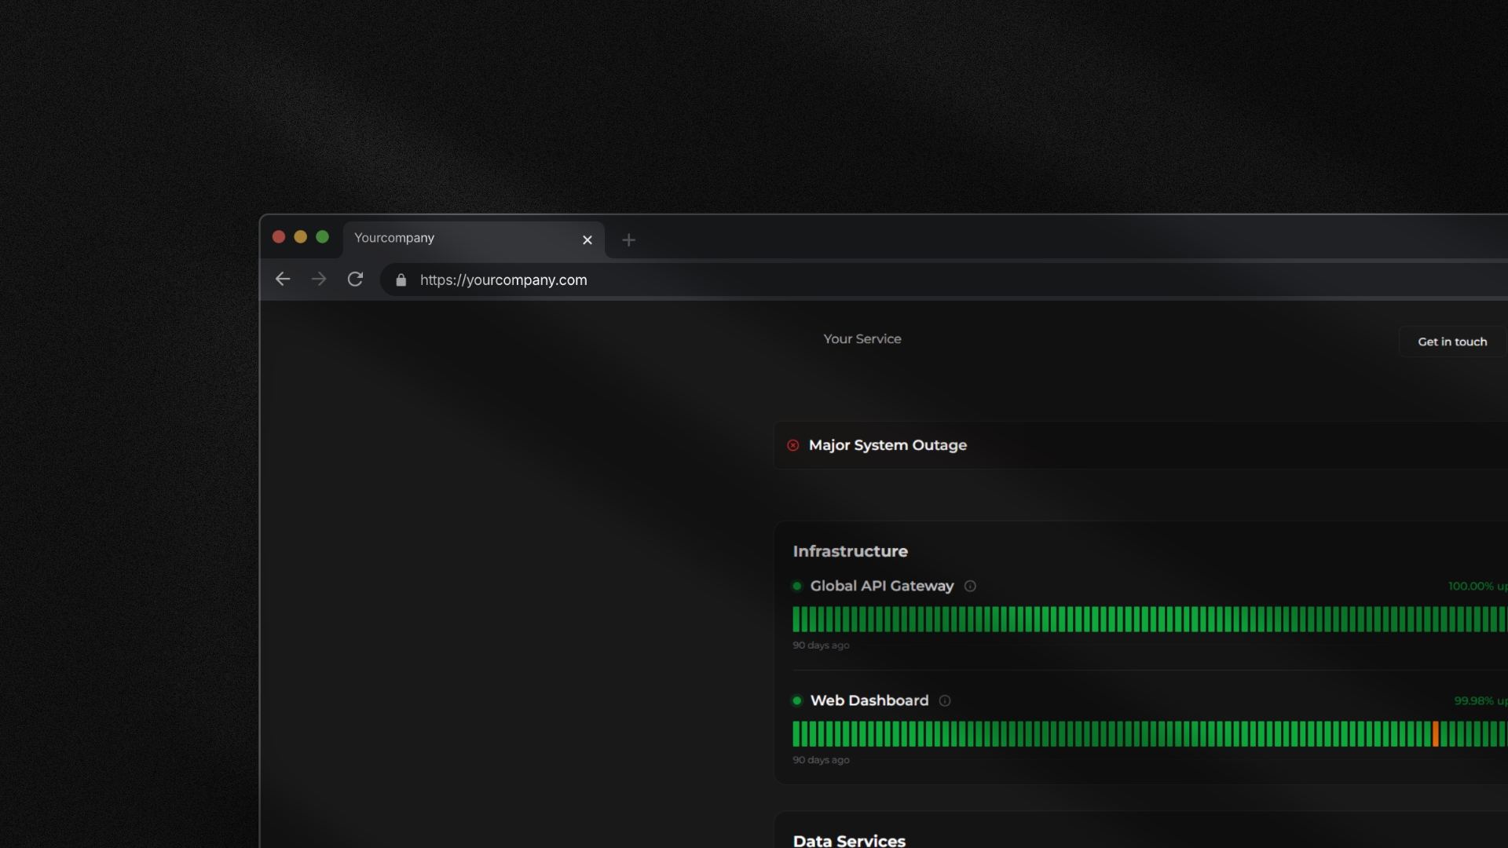Click the Data Services section heading
This screenshot has height=848, width=1508.
click(849, 841)
